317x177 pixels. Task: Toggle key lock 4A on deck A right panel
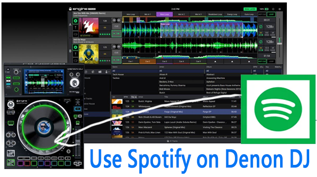pyautogui.click(x=261, y=33)
